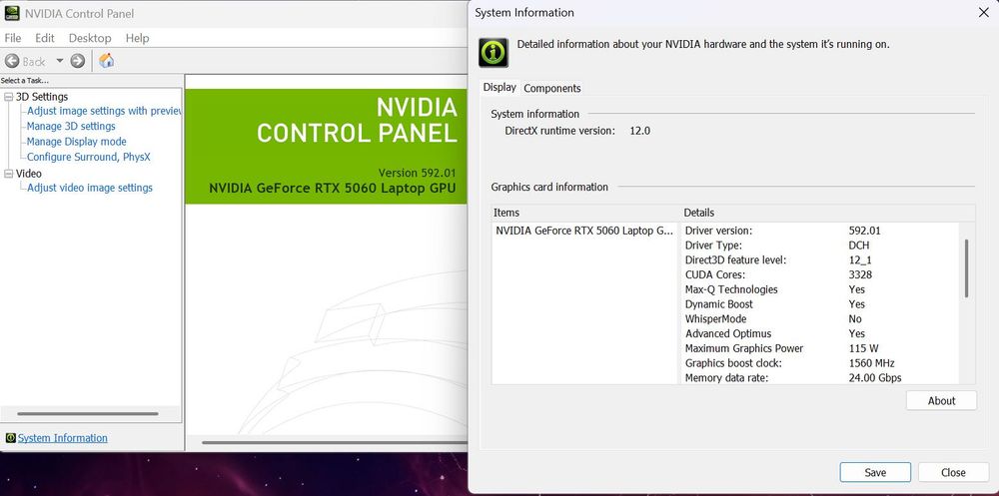Click the Driver Type value DCH

coord(859,246)
